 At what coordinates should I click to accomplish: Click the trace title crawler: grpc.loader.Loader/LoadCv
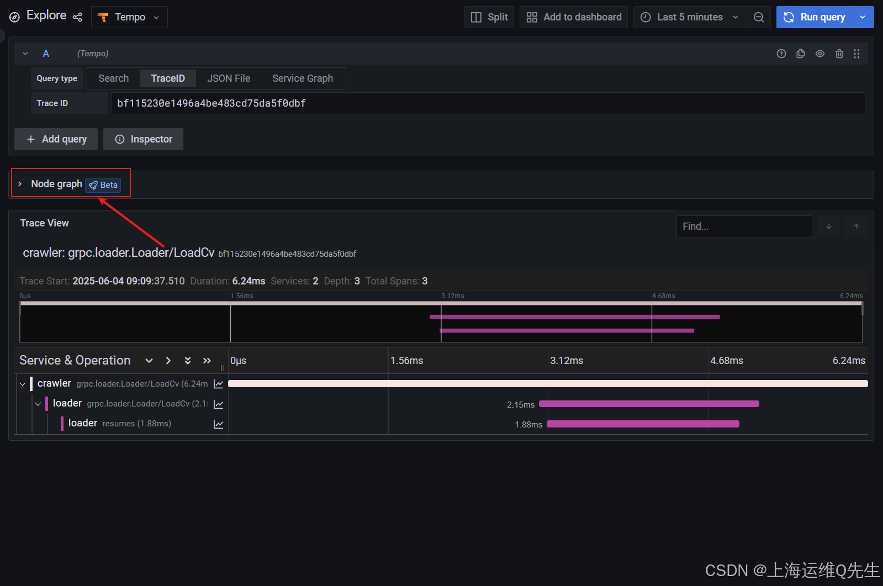click(x=119, y=252)
